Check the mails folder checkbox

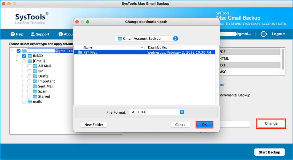point(24,101)
